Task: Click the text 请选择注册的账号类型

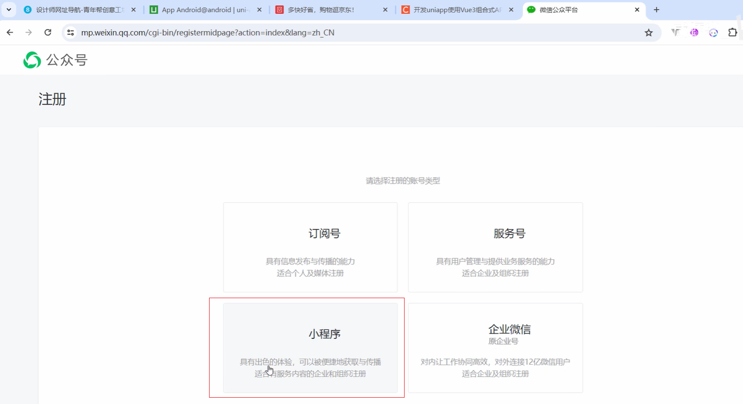Action: point(403,181)
